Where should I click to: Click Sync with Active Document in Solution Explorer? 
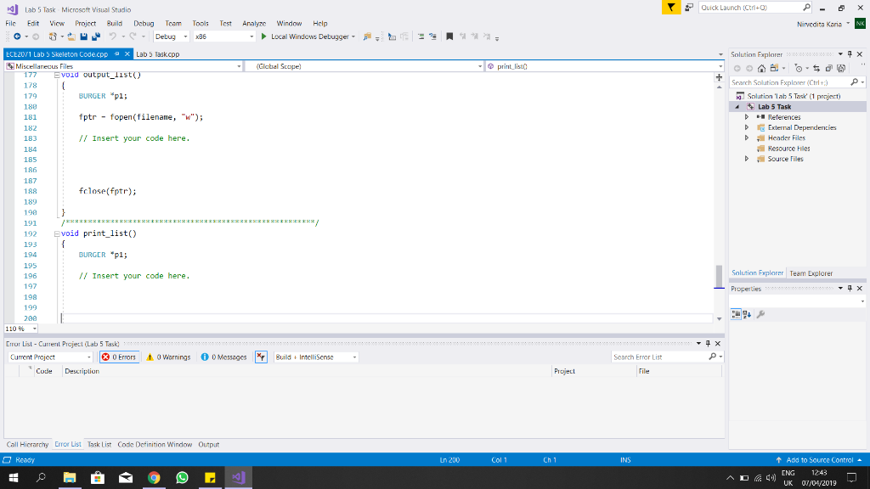(816, 69)
